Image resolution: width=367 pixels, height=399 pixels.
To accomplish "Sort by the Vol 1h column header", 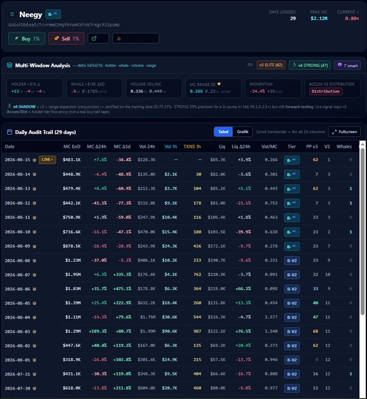I will point(171,147).
